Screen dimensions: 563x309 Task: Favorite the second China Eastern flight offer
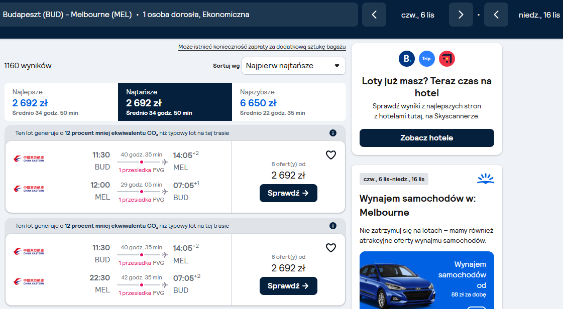(330, 248)
